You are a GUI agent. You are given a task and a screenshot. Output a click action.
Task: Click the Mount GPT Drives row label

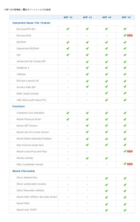click(27, 126)
